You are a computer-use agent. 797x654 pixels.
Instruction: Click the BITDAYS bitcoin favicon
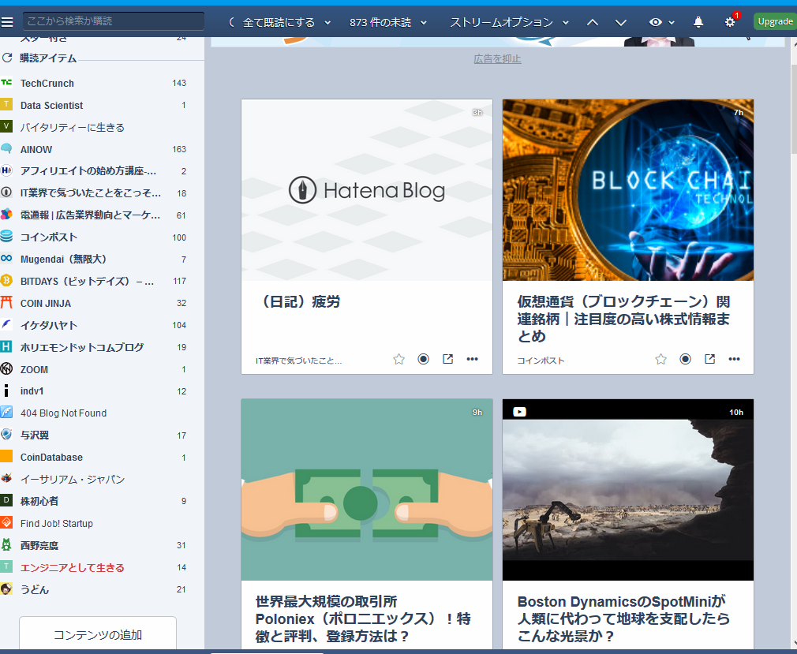point(6,281)
